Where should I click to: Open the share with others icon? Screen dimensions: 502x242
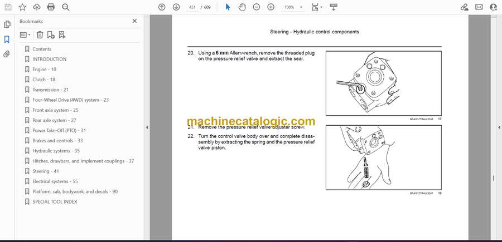(494, 7)
